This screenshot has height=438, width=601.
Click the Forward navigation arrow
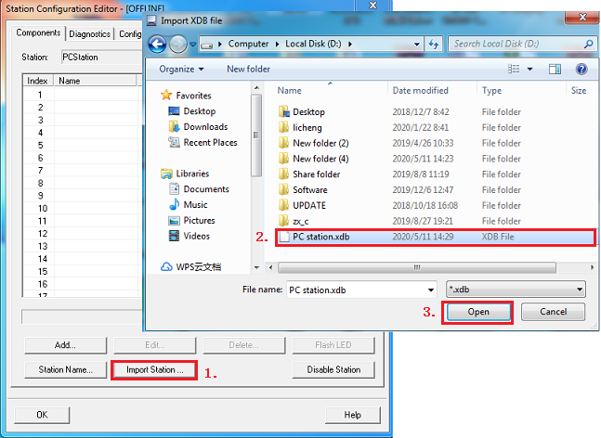177,45
